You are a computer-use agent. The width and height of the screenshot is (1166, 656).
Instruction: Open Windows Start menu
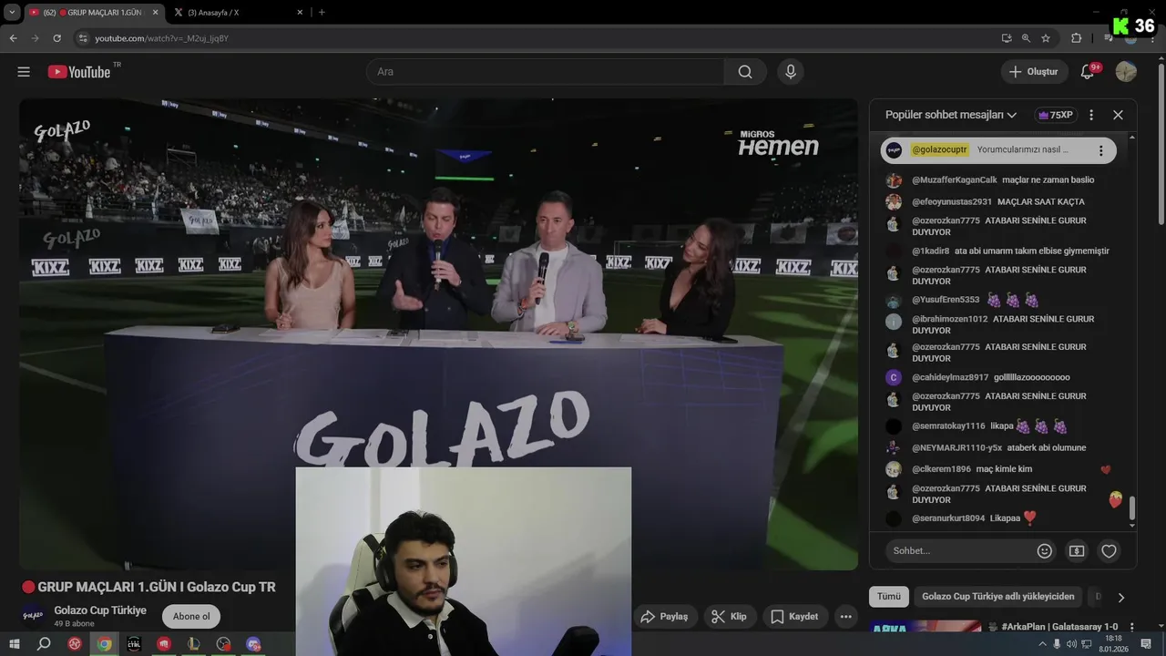(14, 644)
